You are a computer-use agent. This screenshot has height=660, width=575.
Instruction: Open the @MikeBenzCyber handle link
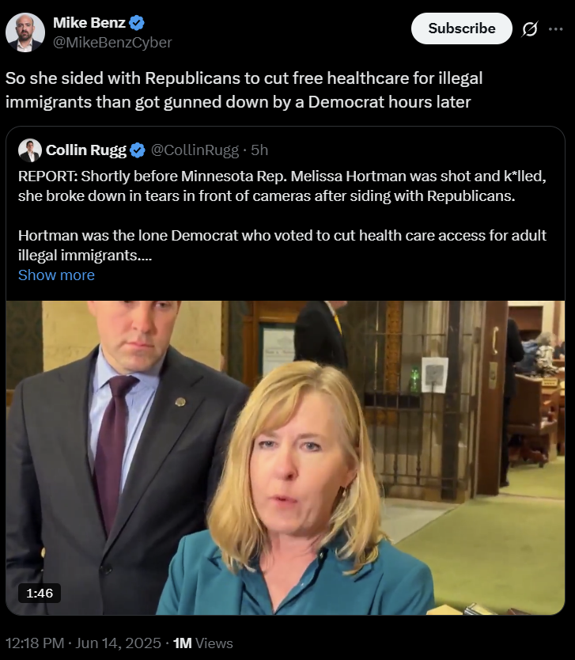coord(112,43)
